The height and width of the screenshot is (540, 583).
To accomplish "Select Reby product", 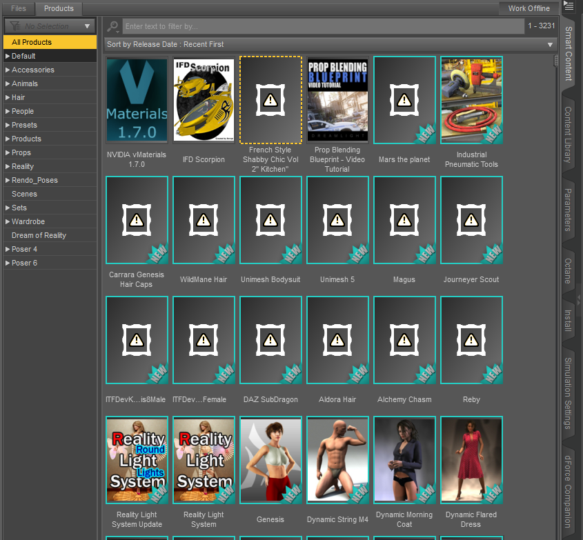I will pyautogui.click(x=471, y=340).
